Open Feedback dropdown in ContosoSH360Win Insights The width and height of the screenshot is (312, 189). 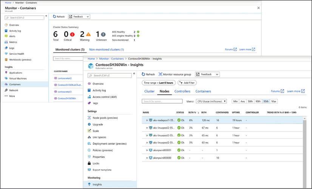pyautogui.click(x=207, y=74)
